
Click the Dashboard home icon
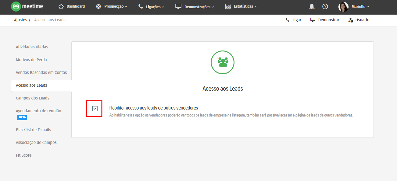pyautogui.click(x=61, y=6)
